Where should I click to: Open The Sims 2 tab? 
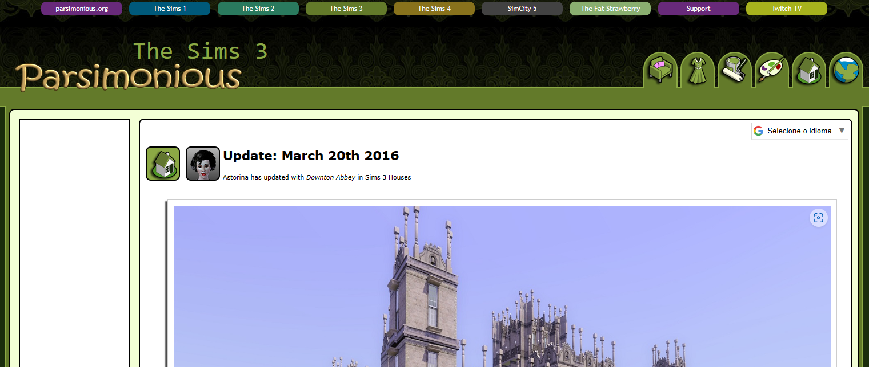tap(258, 9)
